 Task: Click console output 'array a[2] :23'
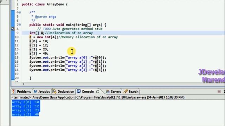point(25,111)
